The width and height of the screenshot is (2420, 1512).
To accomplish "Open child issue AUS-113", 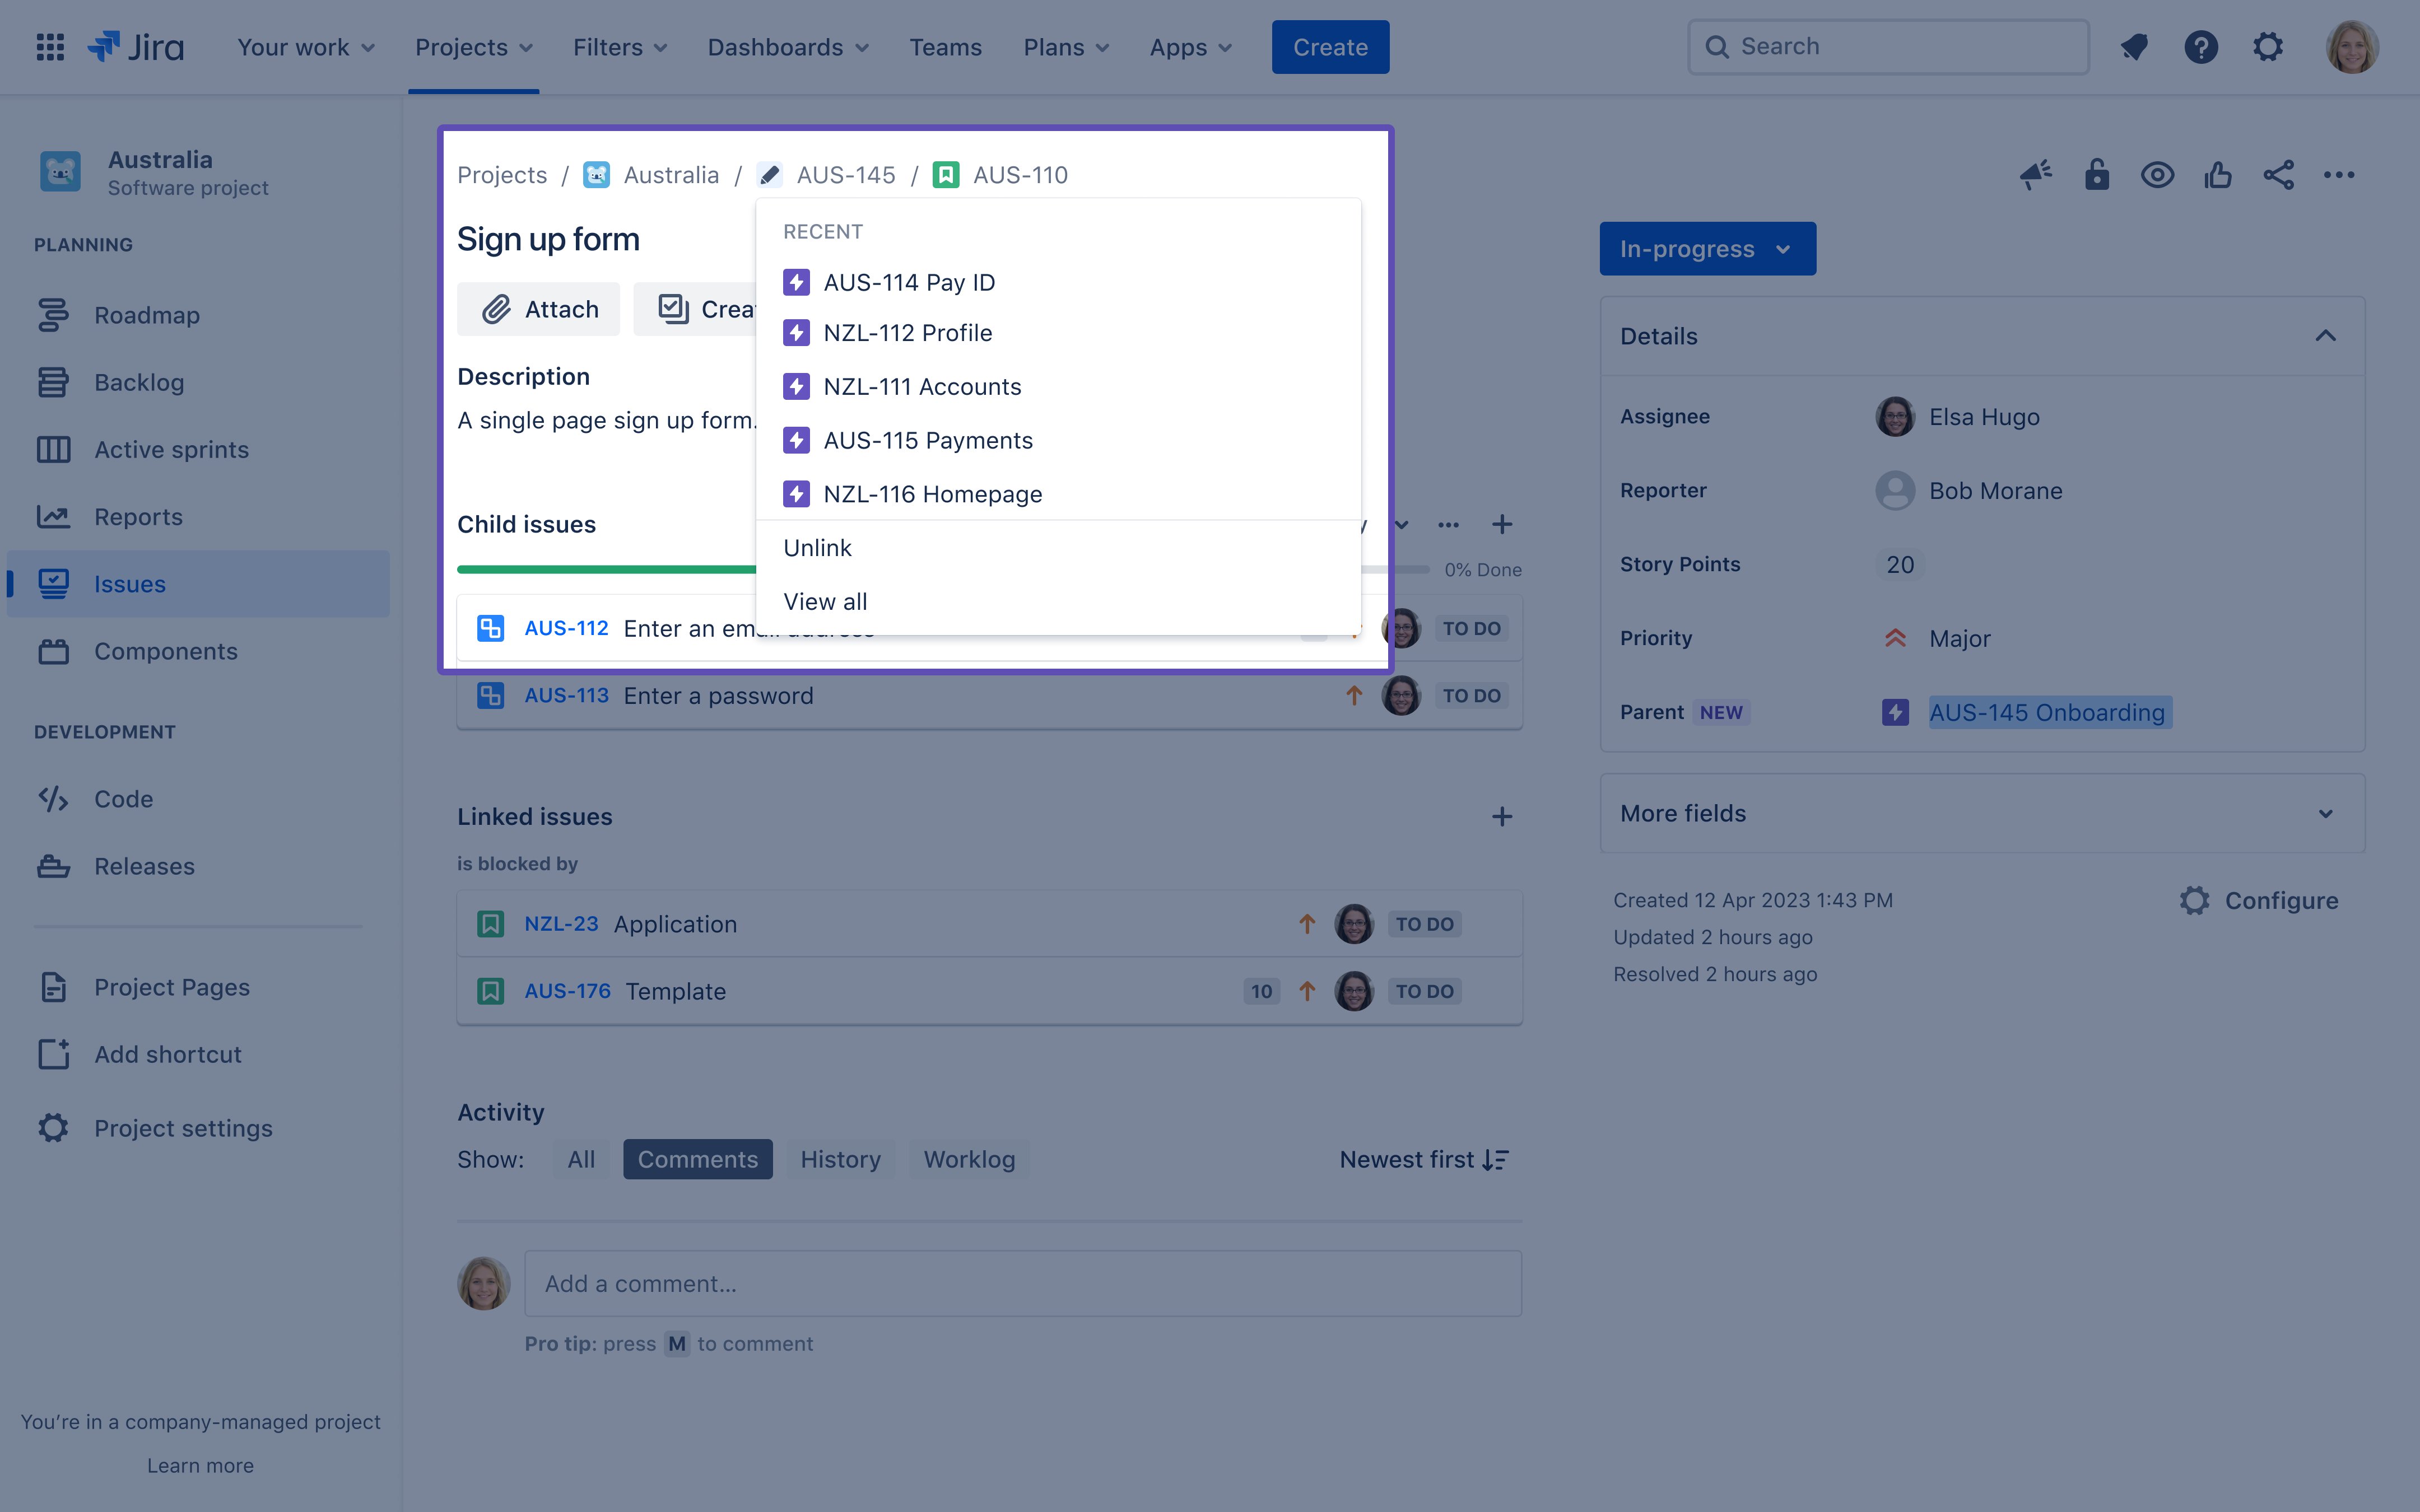I will 566,696.
